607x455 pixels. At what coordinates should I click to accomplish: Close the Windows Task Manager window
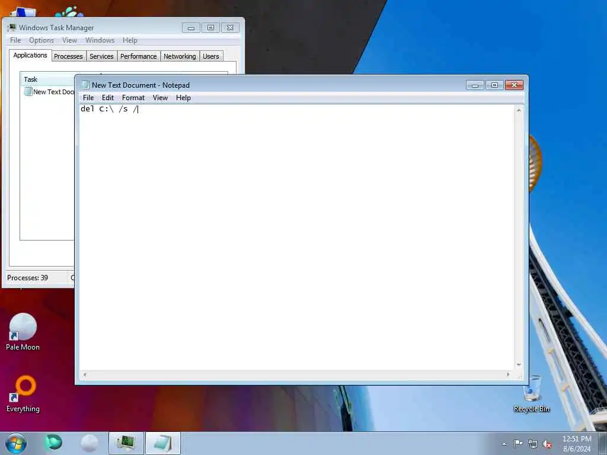coord(230,28)
